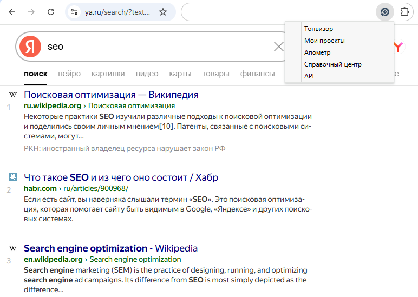Reload the page with refresh icon

coord(51,12)
